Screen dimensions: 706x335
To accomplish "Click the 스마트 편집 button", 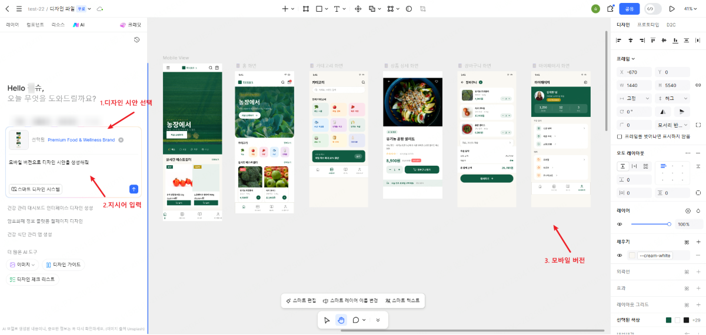I will [301, 300].
